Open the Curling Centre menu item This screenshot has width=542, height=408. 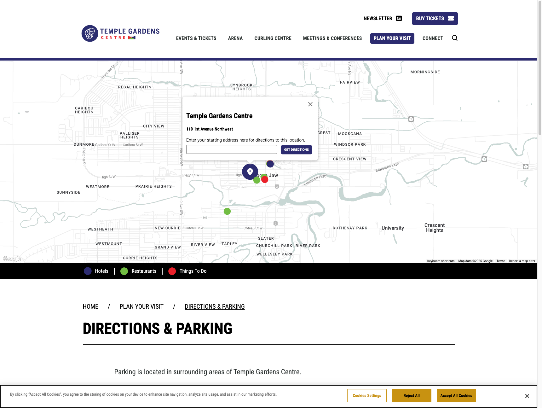273,38
